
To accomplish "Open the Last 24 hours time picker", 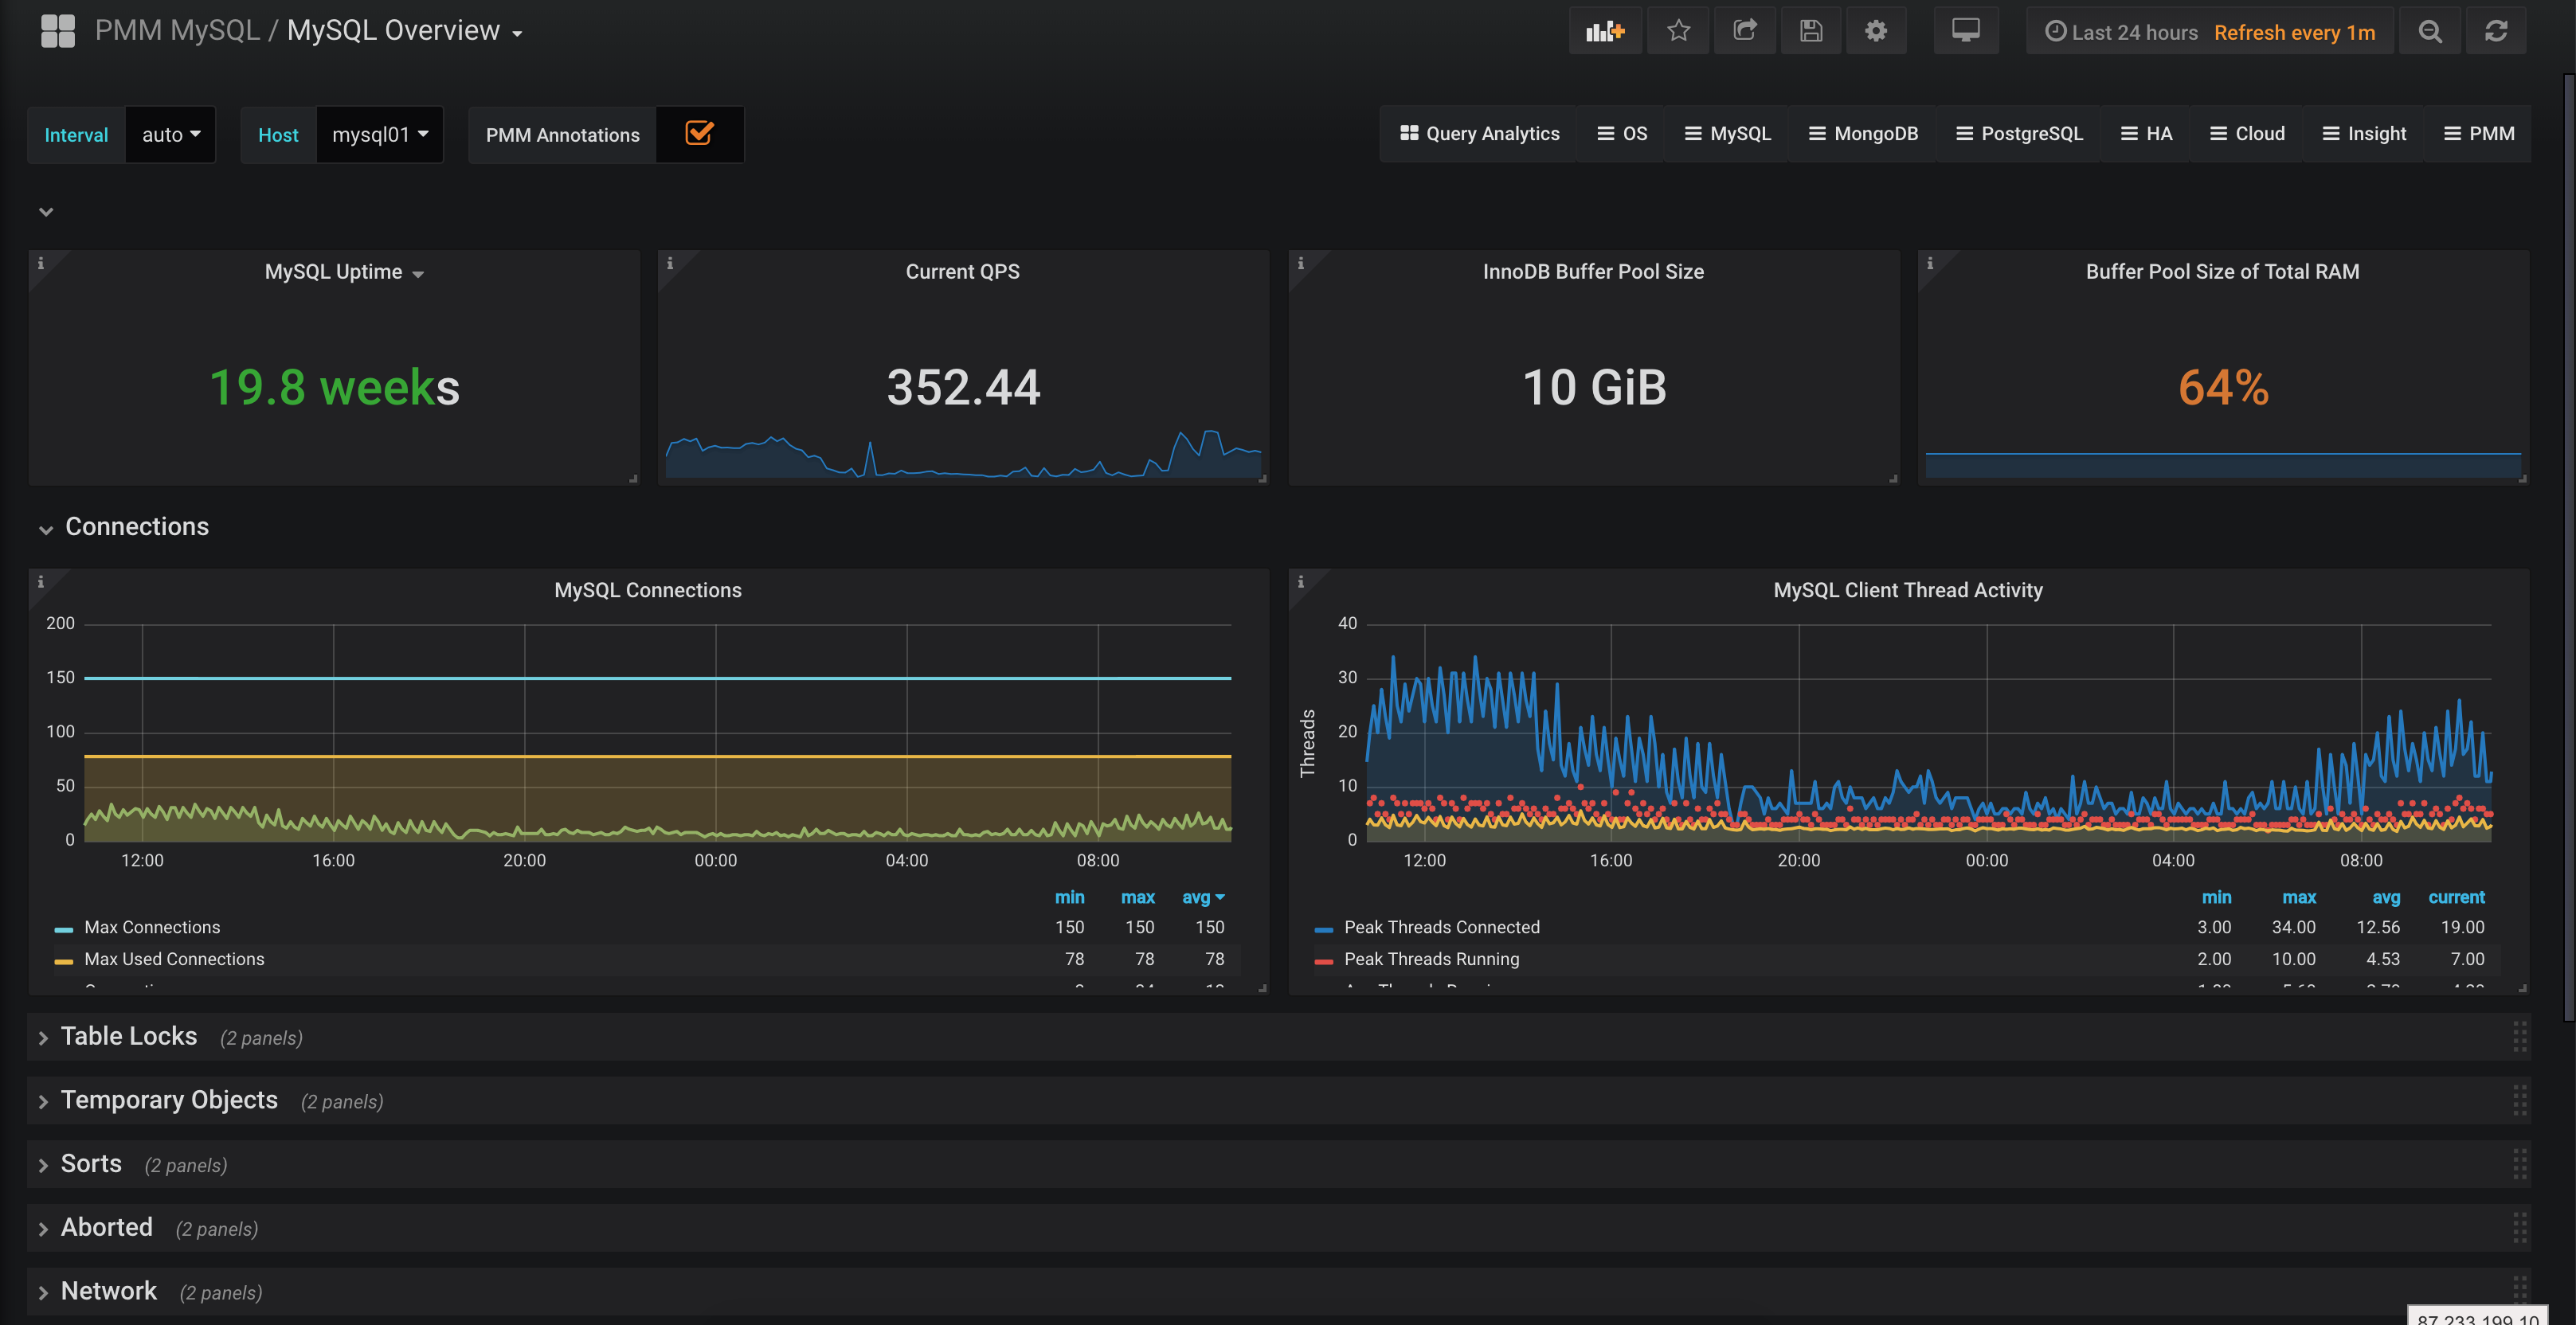I will [2210, 31].
